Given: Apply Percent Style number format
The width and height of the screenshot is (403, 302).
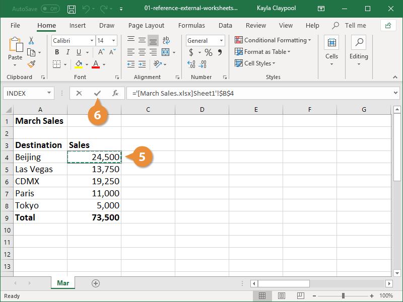Looking at the screenshot, I should pyautogui.click(x=208, y=52).
